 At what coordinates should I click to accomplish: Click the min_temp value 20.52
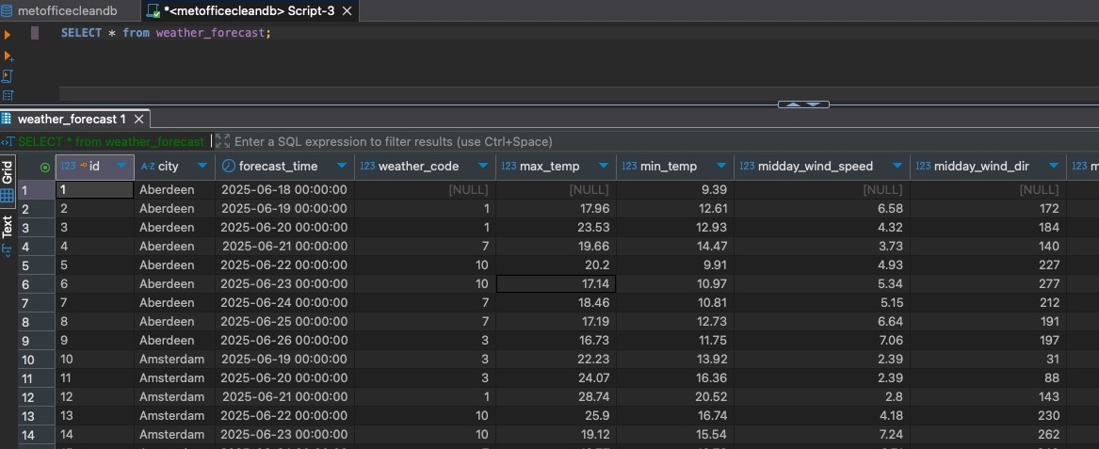coord(675,397)
